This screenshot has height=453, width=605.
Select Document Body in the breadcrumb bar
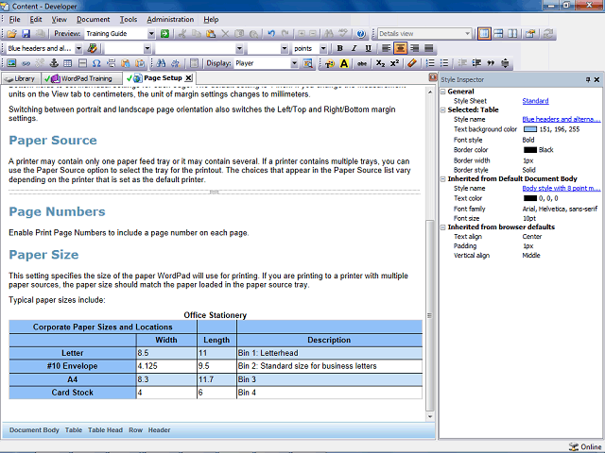[x=34, y=430]
